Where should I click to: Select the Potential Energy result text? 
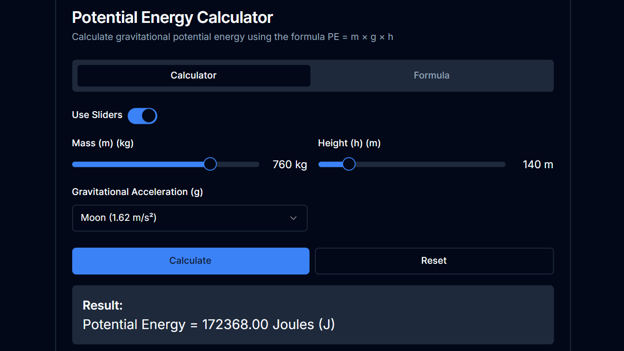[209, 324]
